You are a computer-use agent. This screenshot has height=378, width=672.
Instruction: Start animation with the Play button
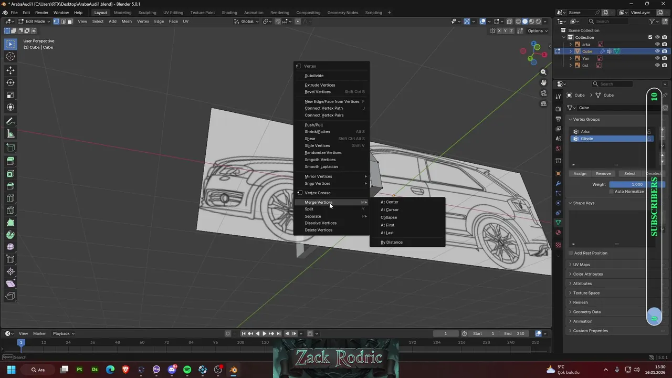[x=264, y=333]
